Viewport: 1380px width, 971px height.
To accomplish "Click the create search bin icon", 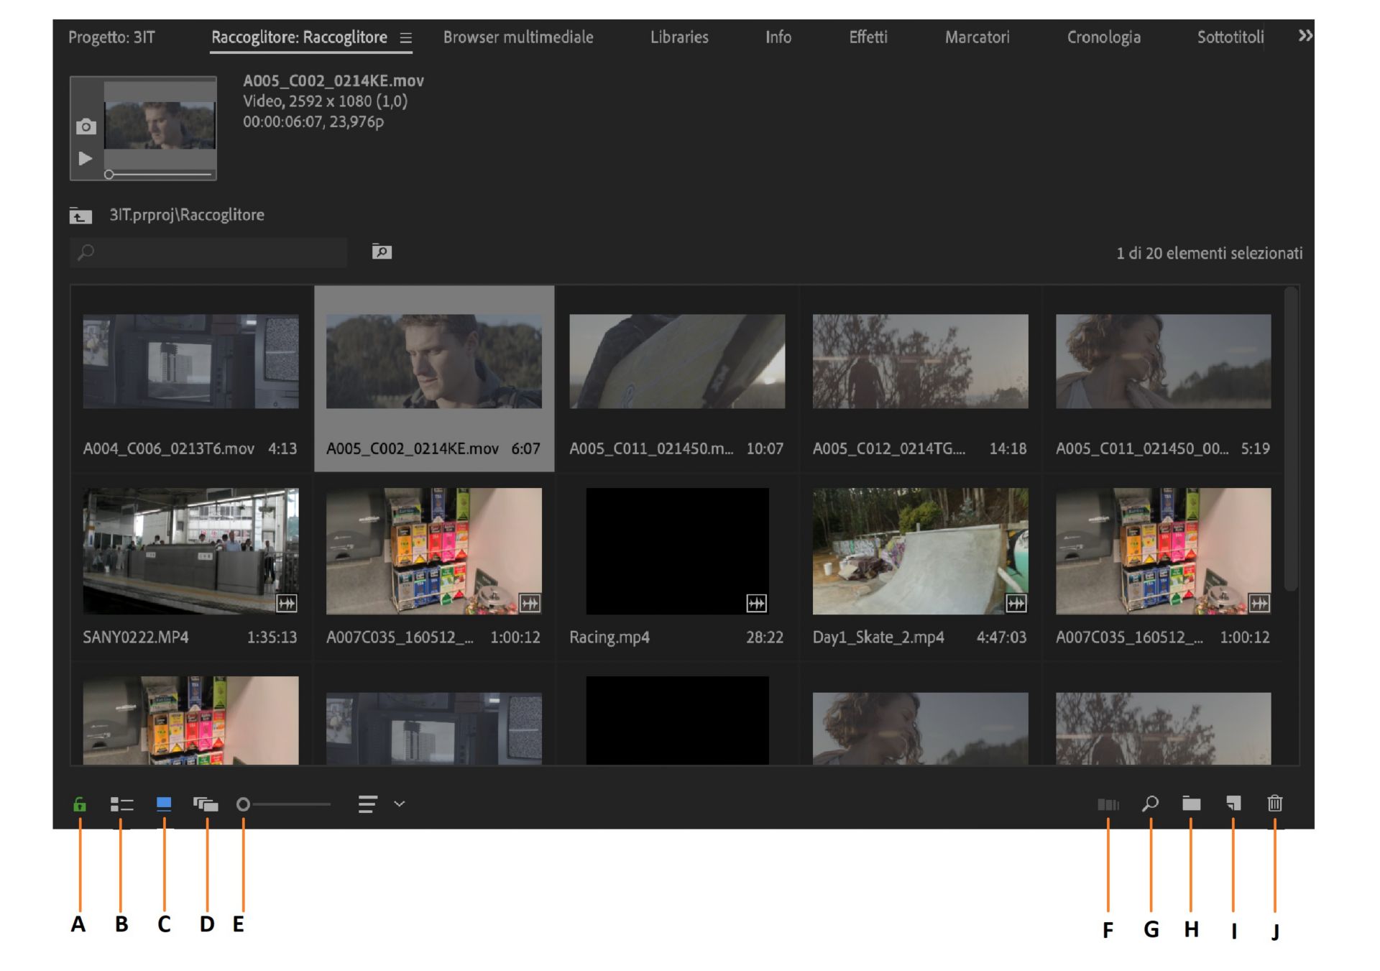I will pyautogui.click(x=382, y=252).
